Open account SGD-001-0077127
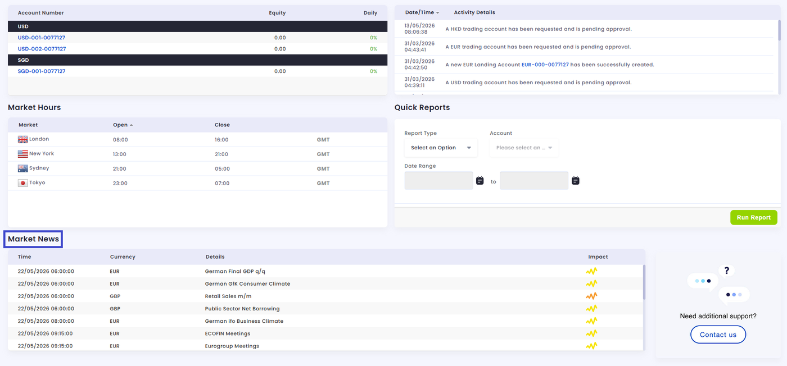 coord(42,71)
